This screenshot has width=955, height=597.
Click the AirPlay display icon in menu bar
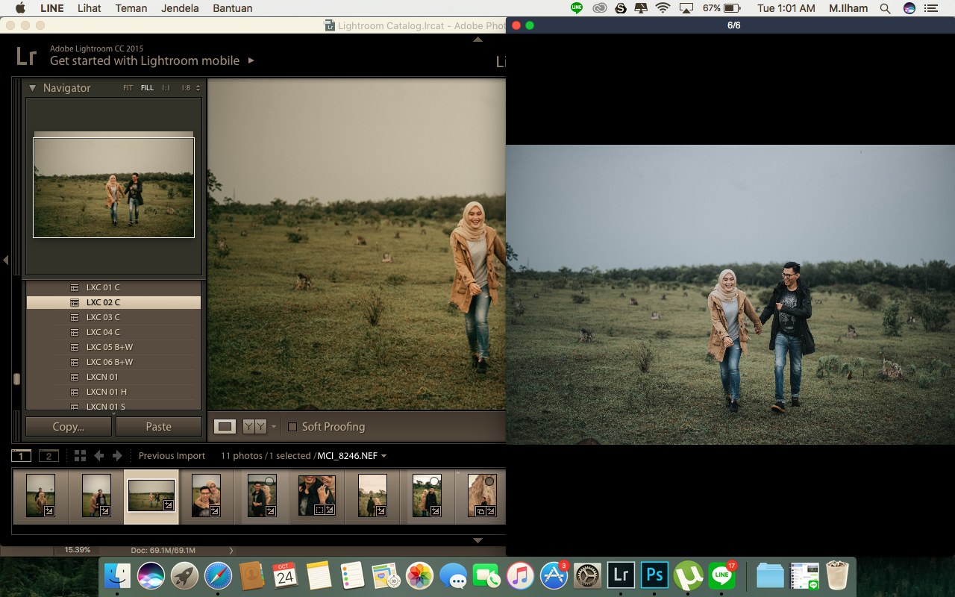pyautogui.click(x=686, y=8)
